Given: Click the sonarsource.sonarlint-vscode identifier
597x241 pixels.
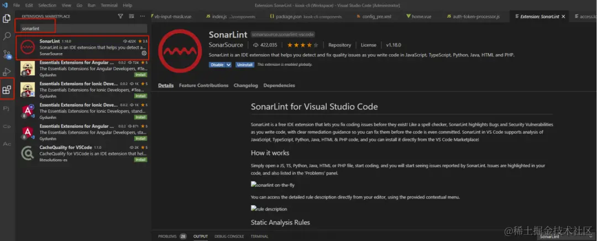Looking at the screenshot, I should (x=283, y=35).
